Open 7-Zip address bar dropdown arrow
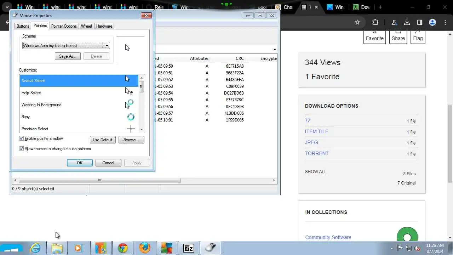This screenshot has height=255, width=453. coord(275,50)
